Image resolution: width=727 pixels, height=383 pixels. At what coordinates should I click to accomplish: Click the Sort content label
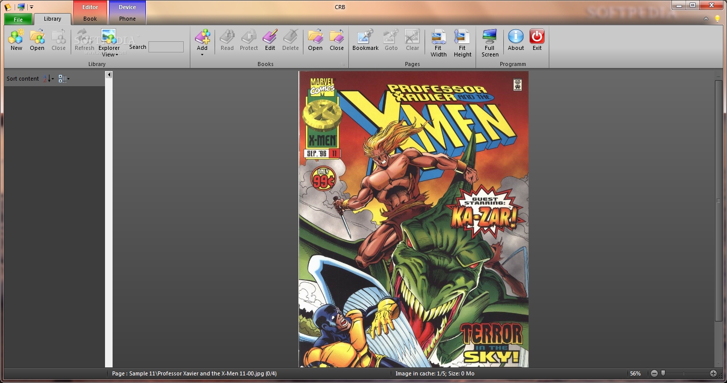click(23, 79)
